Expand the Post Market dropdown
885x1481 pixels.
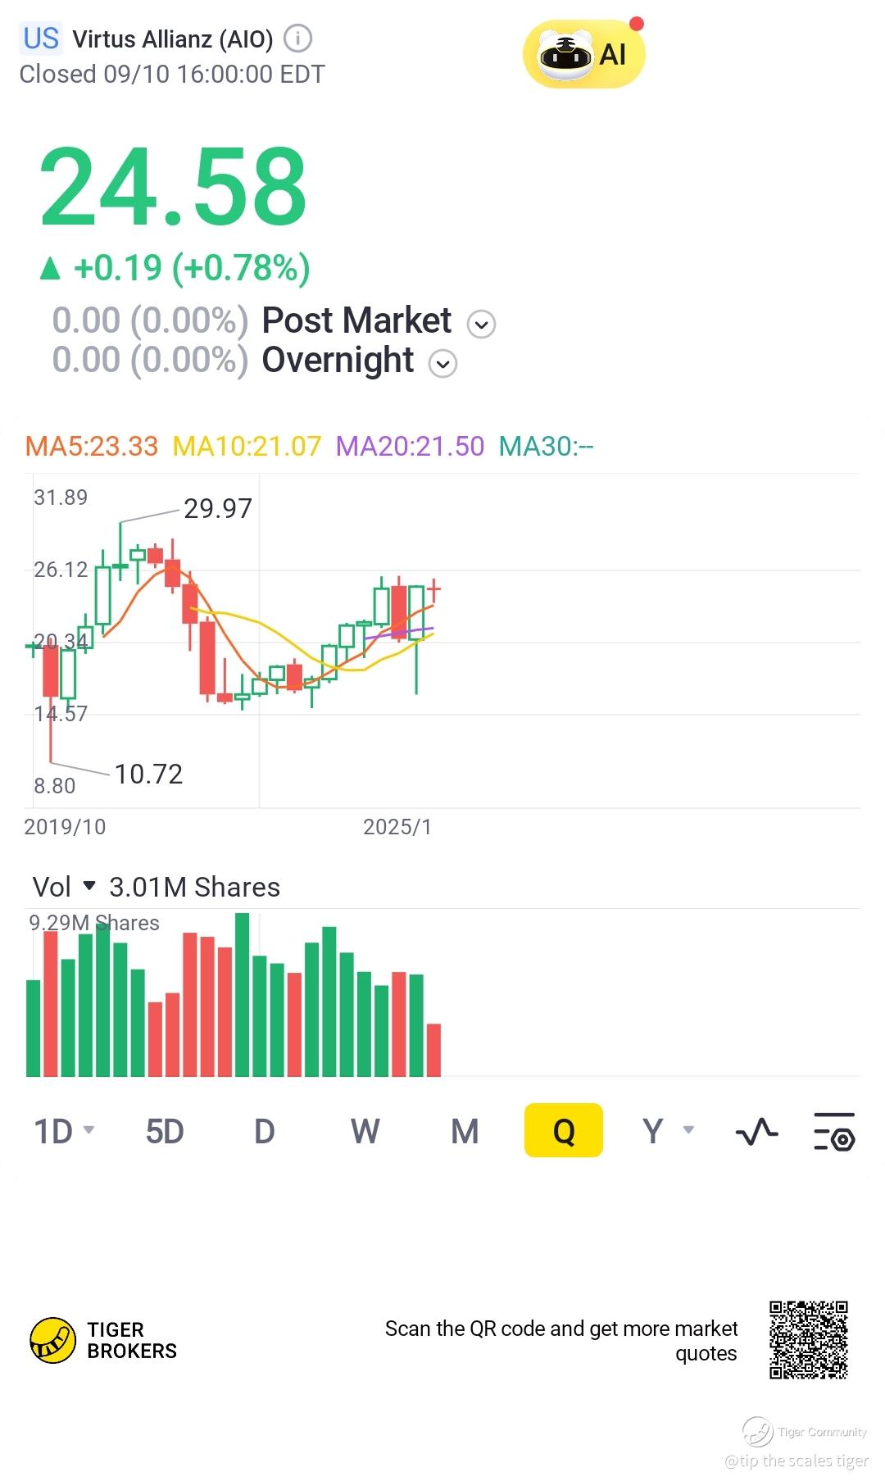[481, 325]
